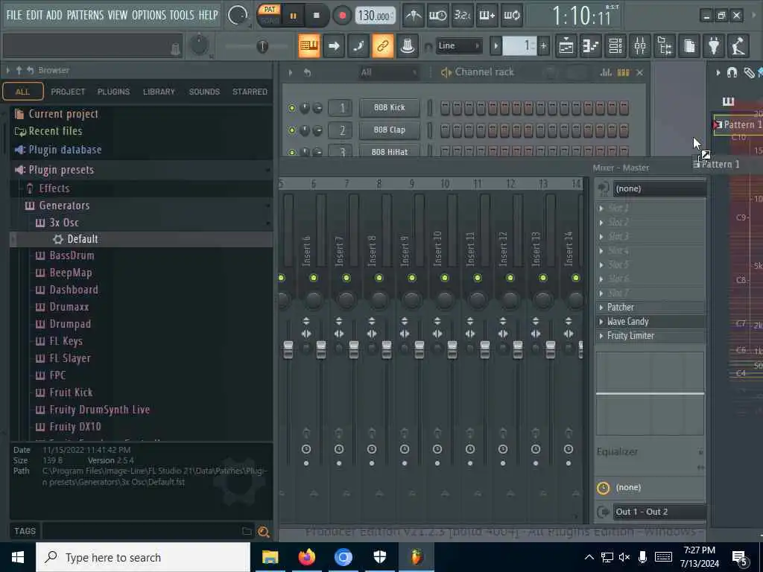Expand the Effects folder

pos(54,188)
